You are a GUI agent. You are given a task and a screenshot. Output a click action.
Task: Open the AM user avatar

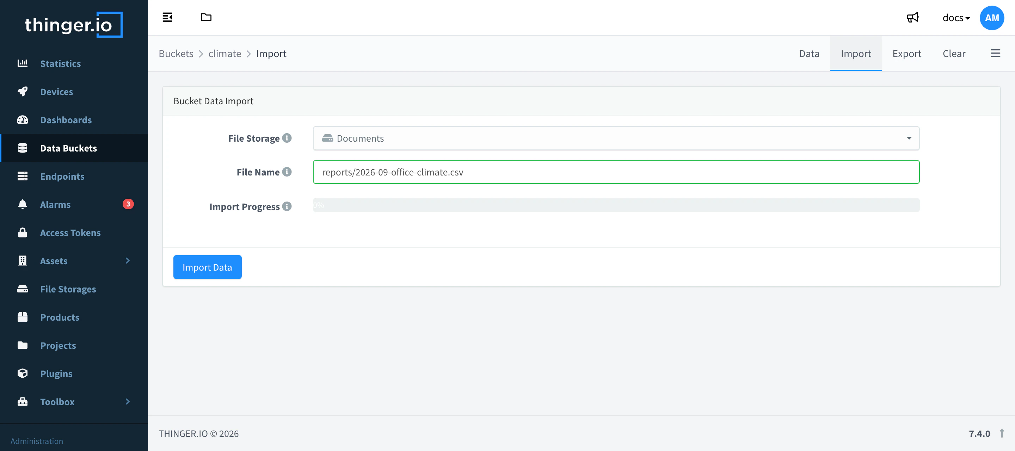click(x=992, y=18)
